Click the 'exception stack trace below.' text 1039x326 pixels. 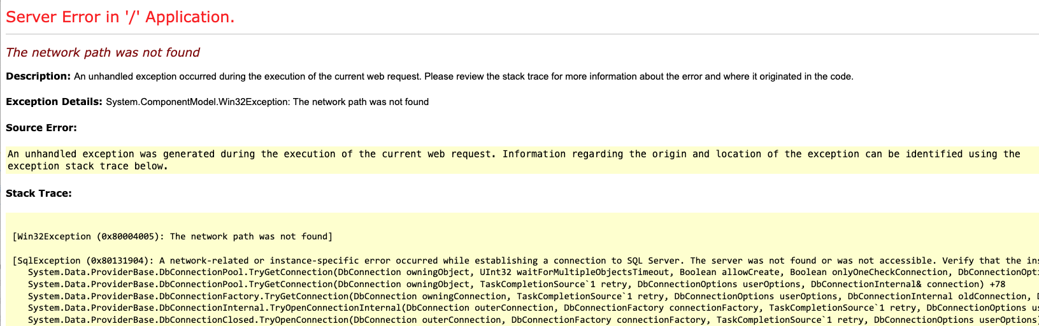88,166
